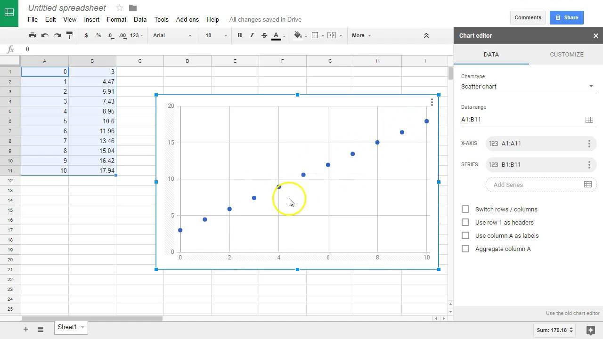Star the Untitled spreadsheet
Screen dimensions: 603x339
[120, 8]
